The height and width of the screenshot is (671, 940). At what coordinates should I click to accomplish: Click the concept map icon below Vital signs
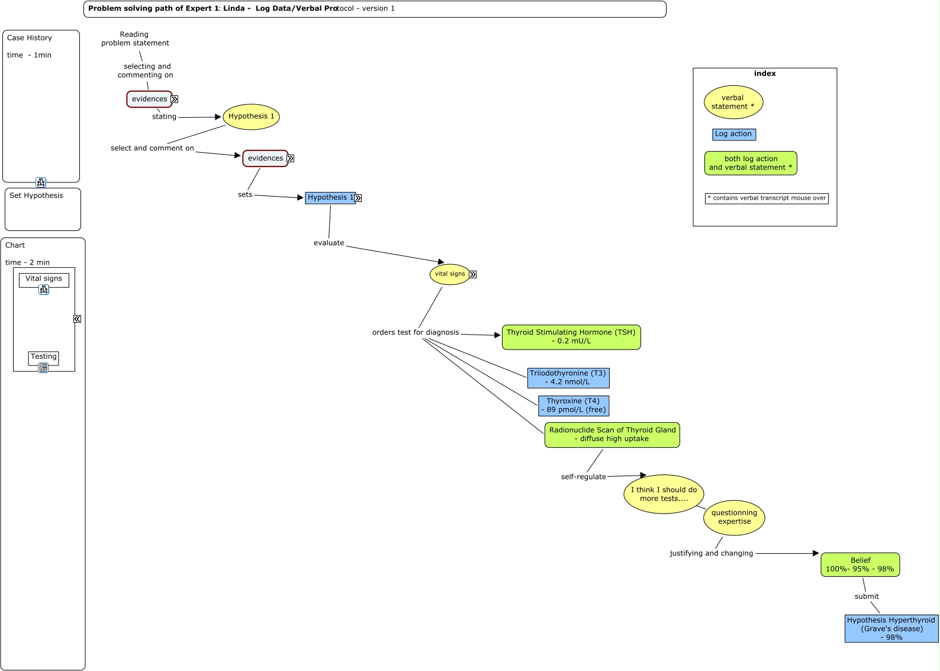(44, 290)
